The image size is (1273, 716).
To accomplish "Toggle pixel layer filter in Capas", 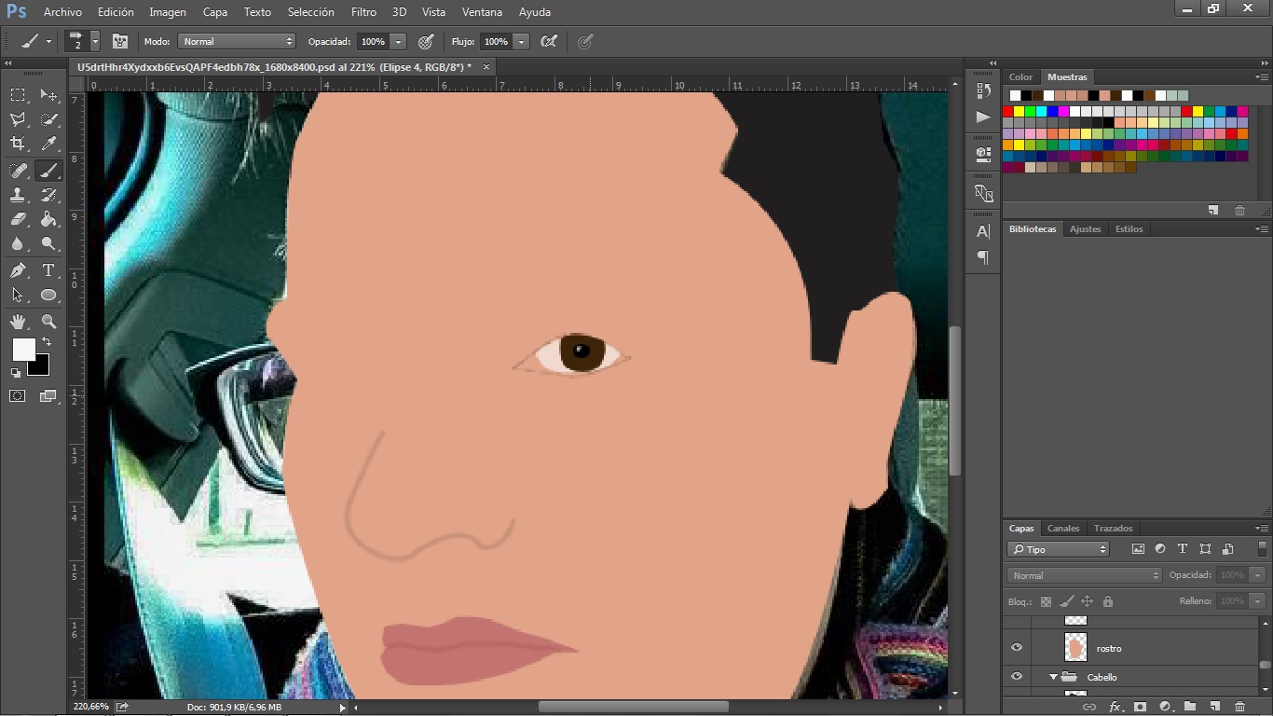I will tap(1138, 549).
